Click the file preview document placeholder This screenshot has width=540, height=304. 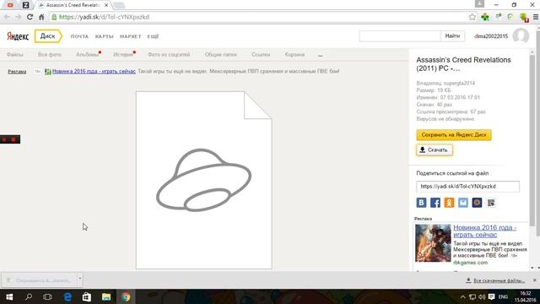click(x=203, y=180)
